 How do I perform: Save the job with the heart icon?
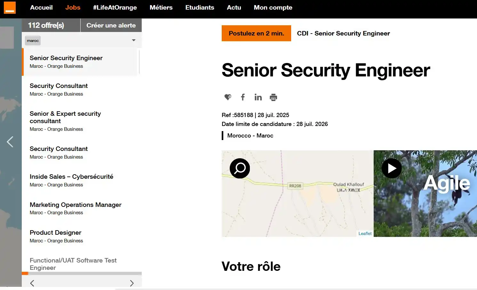(x=228, y=97)
